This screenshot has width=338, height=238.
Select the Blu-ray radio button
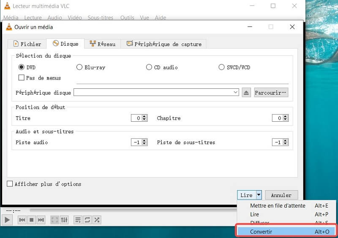pos(79,67)
